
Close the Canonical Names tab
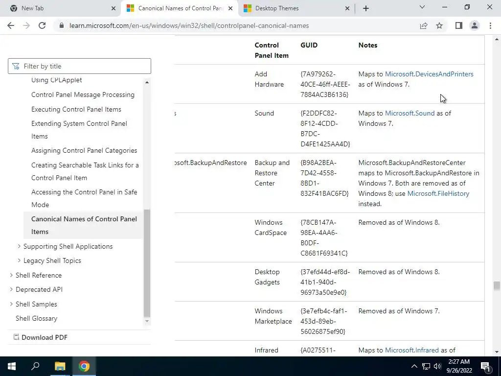pyautogui.click(x=230, y=8)
